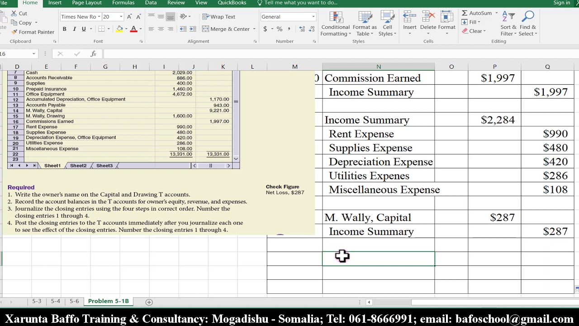Toggle Align Left for cell text
The width and height of the screenshot is (579, 326).
tap(151, 29)
